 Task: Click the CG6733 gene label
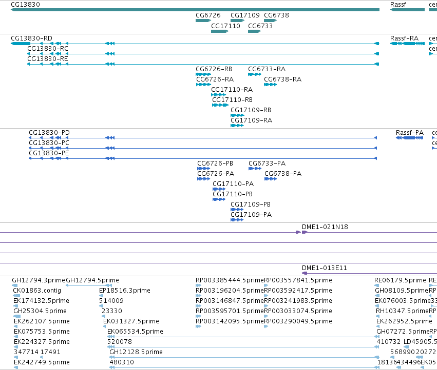coord(260,26)
